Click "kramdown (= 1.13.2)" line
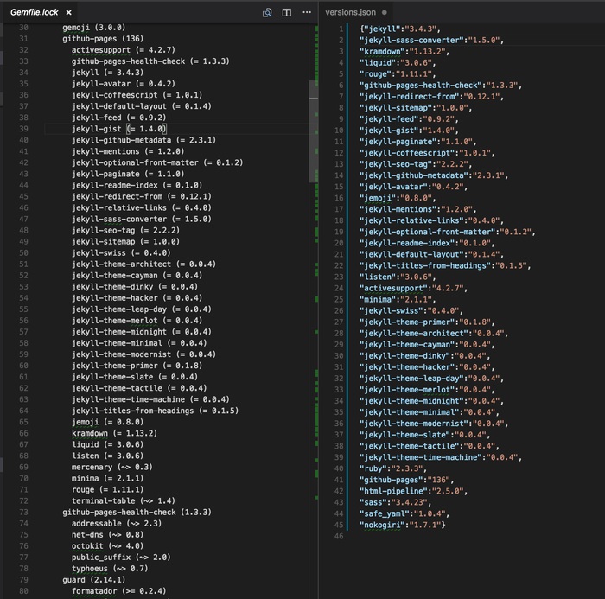The image size is (605, 599). [x=115, y=433]
